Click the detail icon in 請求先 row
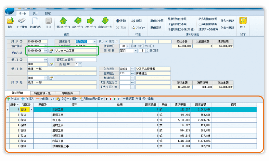The height and width of the screenshot is (161, 269). coord(51,78)
